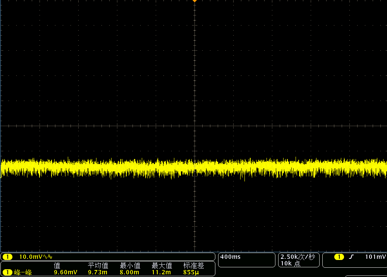Viewport: 387px width, 277px height.
Task: Click the 2.50k次/秒 sample rate readout
Action: tap(298, 257)
